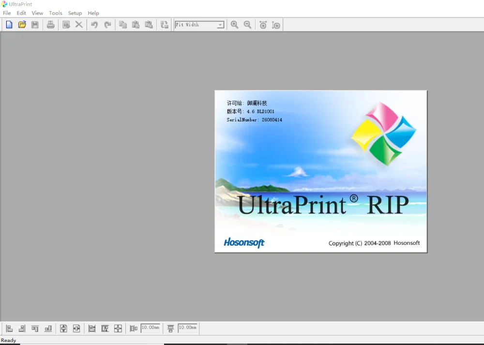Click the Undo arrow icon
This screenshot has height=345, width=484.
pos(94,25)
